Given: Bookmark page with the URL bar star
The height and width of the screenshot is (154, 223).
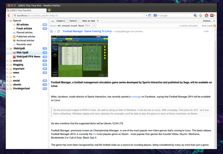Looking at the screenshot, I should click(143, 15).
